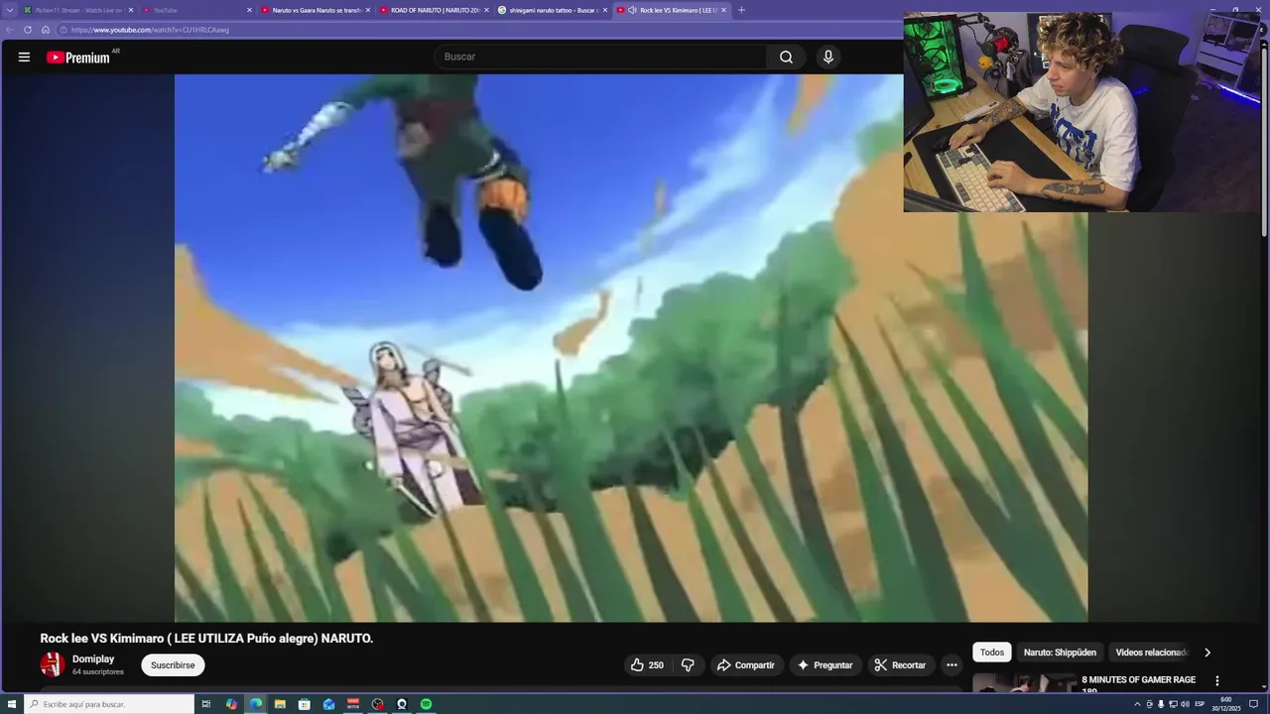Like the video with thumbs-up

pyautogui.click(x=647, y=665)
